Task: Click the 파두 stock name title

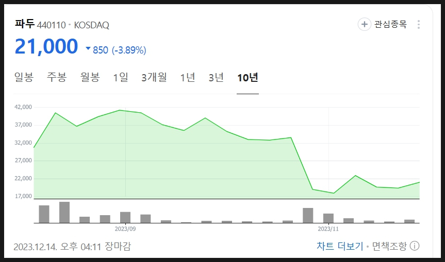Action: coord(25,24)
